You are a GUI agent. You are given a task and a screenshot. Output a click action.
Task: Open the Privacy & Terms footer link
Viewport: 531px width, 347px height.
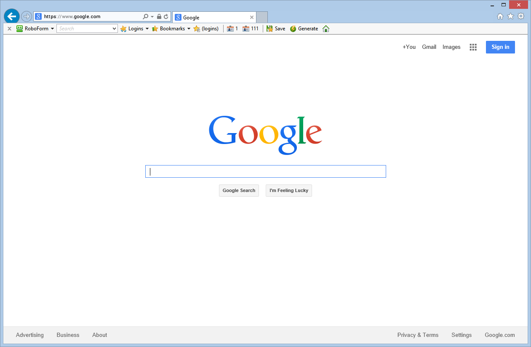coord(418,335)
